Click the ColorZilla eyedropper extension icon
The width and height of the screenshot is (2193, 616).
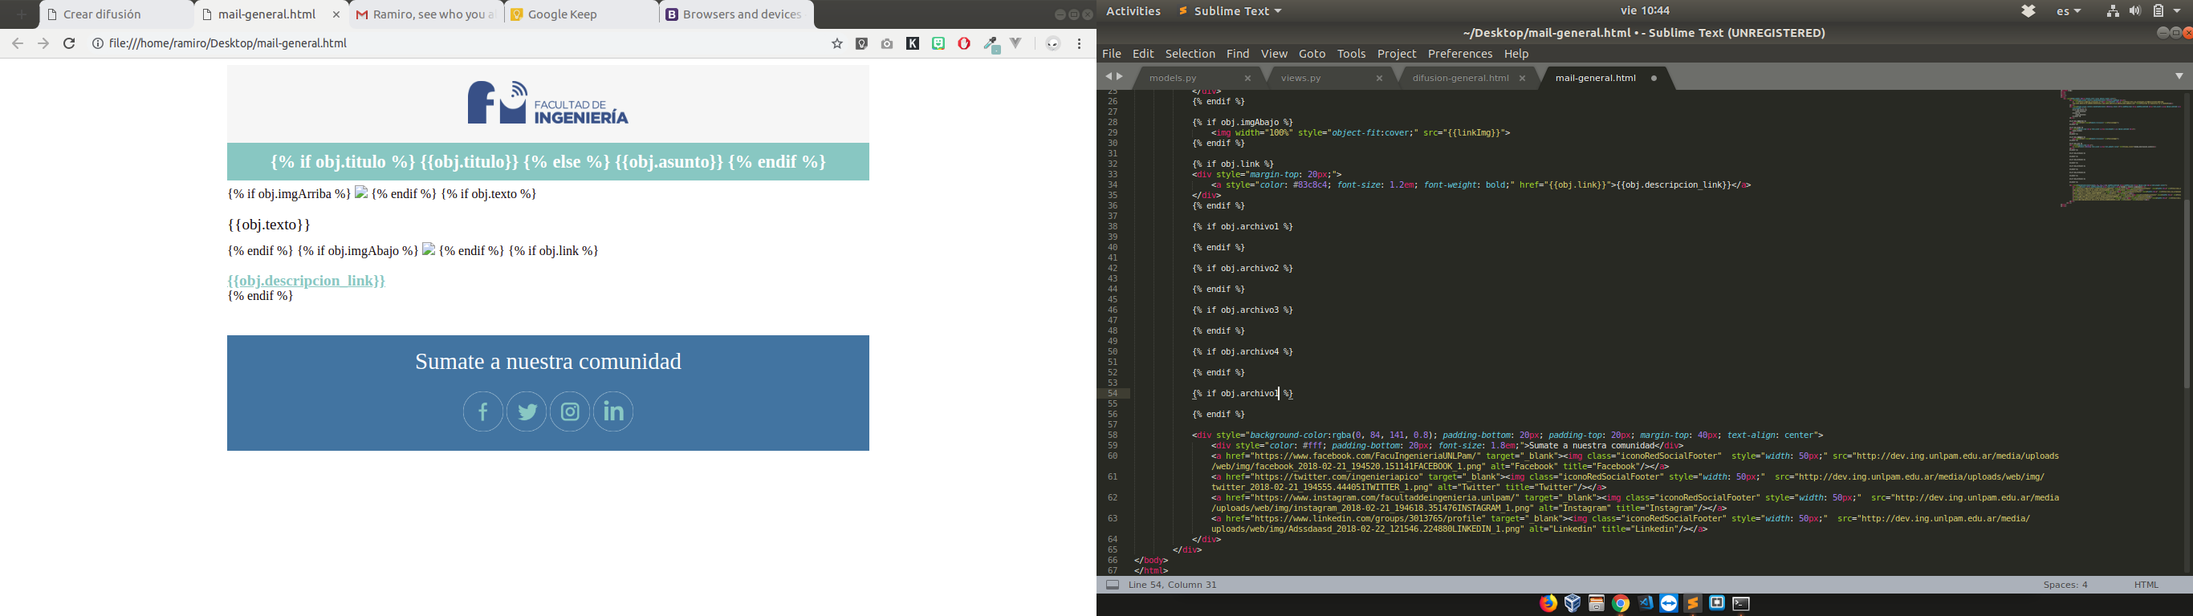click(x=991, y=44)
